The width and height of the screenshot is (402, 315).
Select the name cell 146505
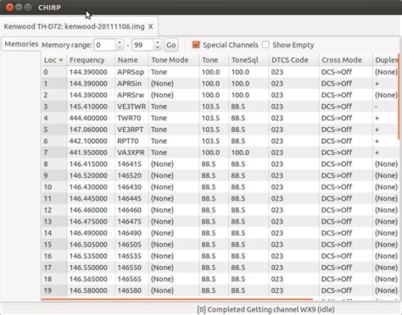pos(131,245)
